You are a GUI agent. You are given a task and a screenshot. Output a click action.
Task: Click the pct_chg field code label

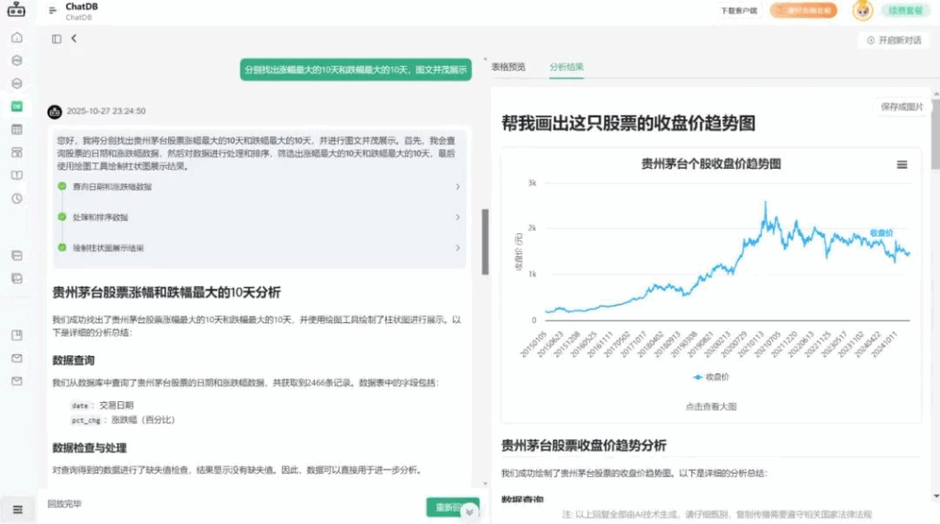coord(85,420)
